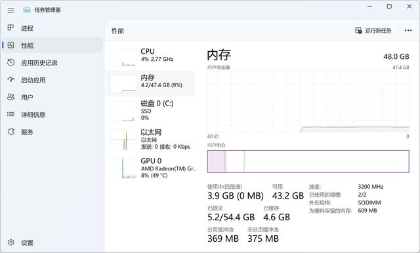Viewport: 420px width, 253px height.
Task: Select the CPU performance graph entry
Action: tap(150, 57)
